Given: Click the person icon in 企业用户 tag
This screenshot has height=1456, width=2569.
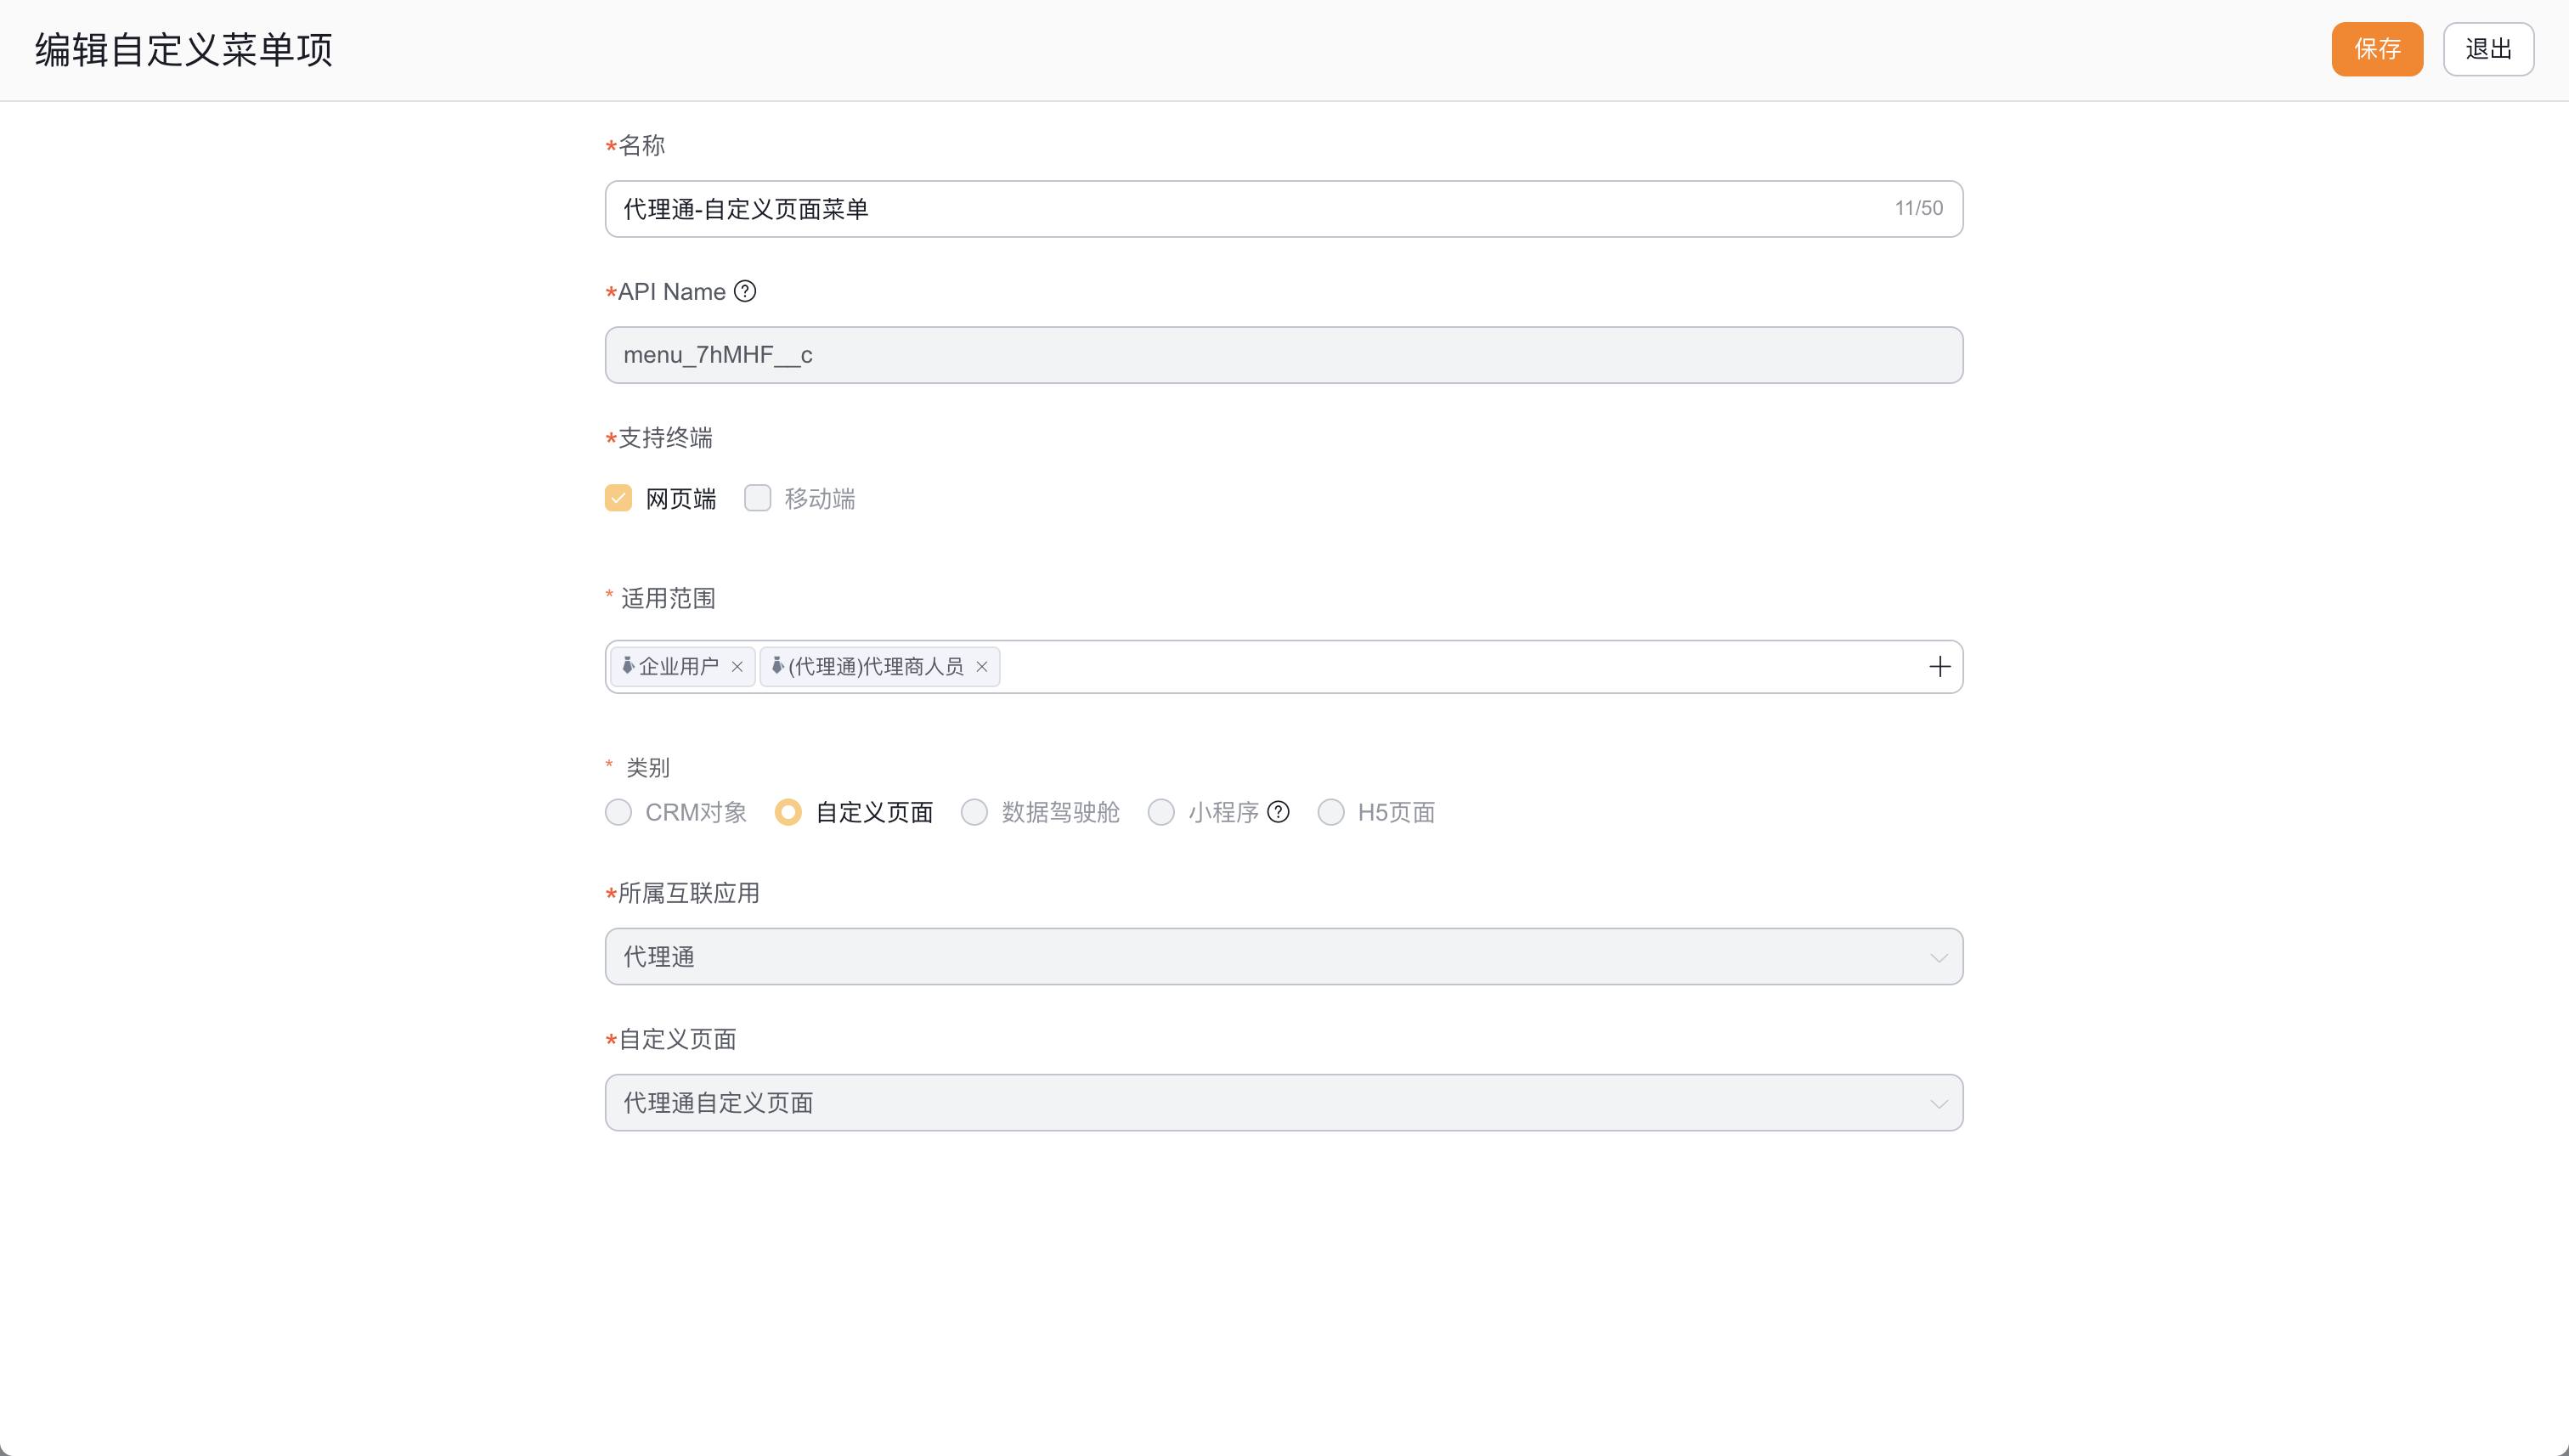Looking at the screenshot, I should click(628, 666).
